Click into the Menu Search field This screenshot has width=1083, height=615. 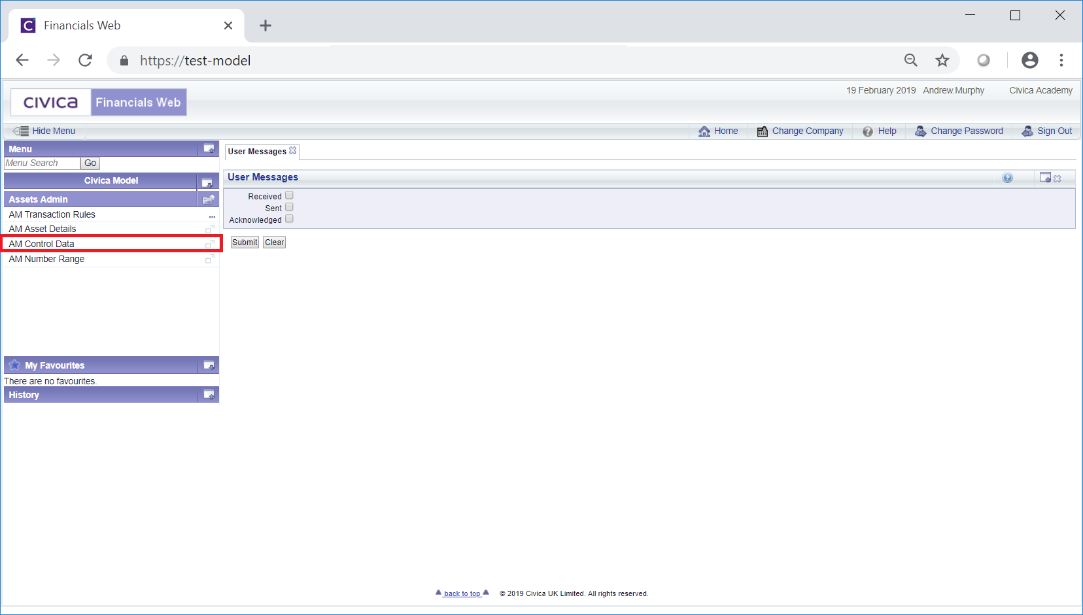42,163
